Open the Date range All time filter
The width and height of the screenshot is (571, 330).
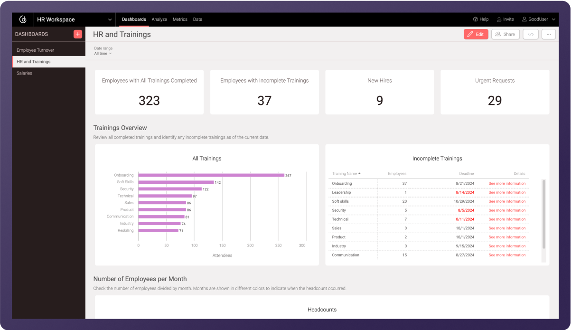[103, 54]
